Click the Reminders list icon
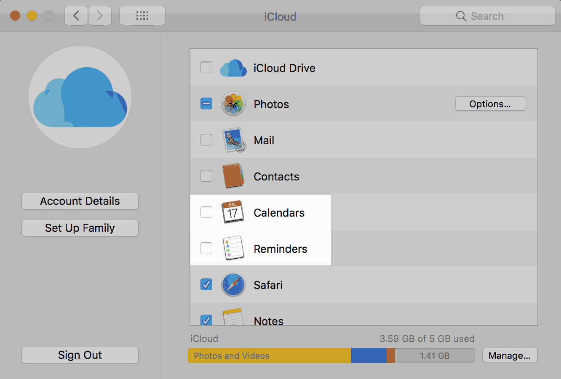561x379 pixels. click(234, 248)
